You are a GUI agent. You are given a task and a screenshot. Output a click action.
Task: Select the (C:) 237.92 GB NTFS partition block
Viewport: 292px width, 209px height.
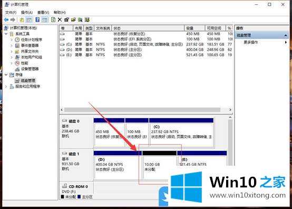coord(181,132)
